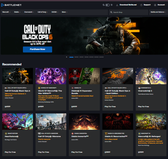Open Support via question mark icon
The width and height of the screenshot is (168, 159).
141,5
